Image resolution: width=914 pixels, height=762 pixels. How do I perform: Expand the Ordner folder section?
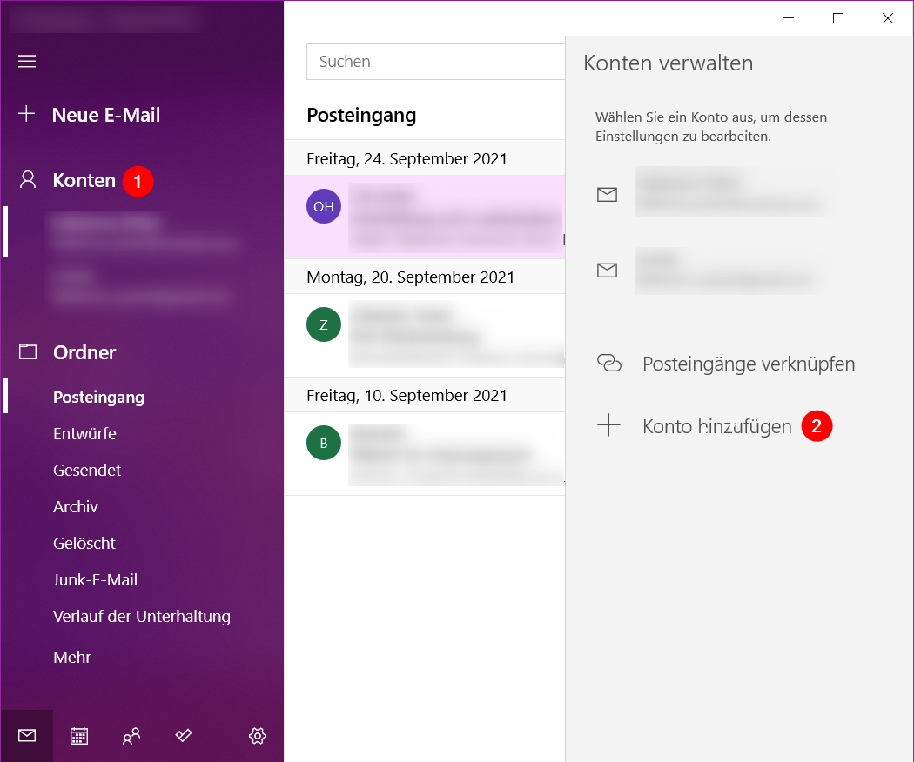[x=84, y=352]
